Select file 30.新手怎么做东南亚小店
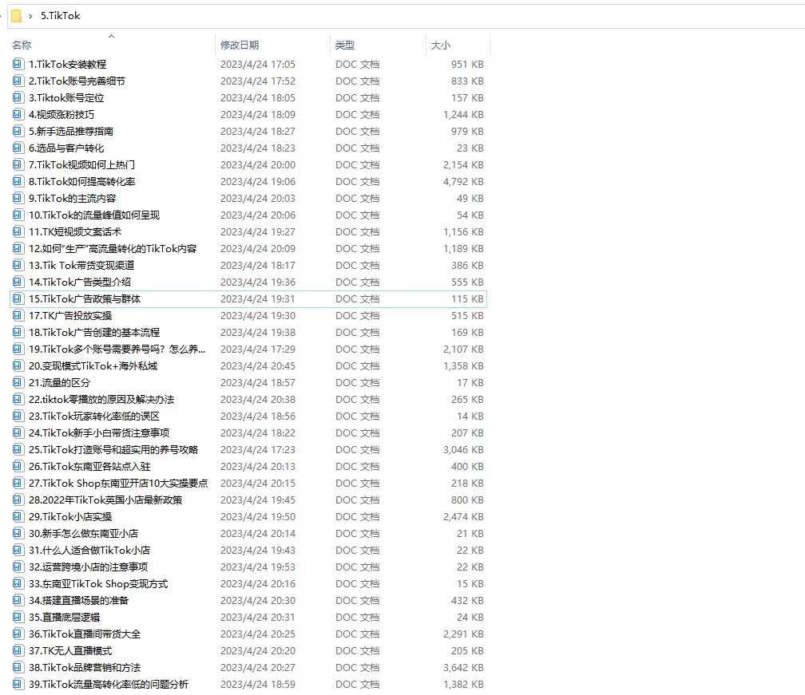Image resolution: width=805 pixels, height=695 pixels. tap(83, 534)
